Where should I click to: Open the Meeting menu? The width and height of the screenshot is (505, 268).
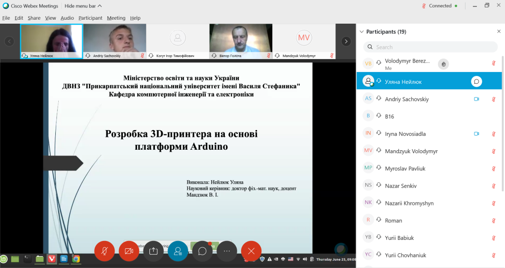(116, 18)
